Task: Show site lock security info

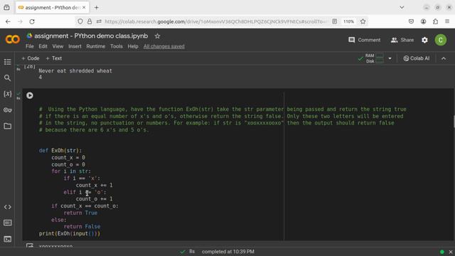Action: (90, 21)
